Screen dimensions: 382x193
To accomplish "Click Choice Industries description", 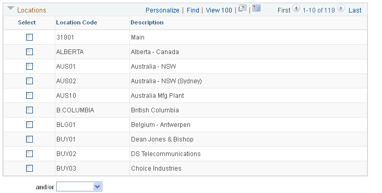I will pyautogui.click(x=156, y=169).
